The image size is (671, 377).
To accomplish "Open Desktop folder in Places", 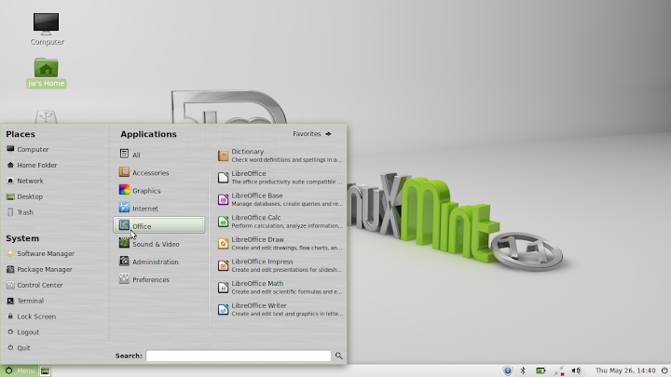I will coord(25,196).
